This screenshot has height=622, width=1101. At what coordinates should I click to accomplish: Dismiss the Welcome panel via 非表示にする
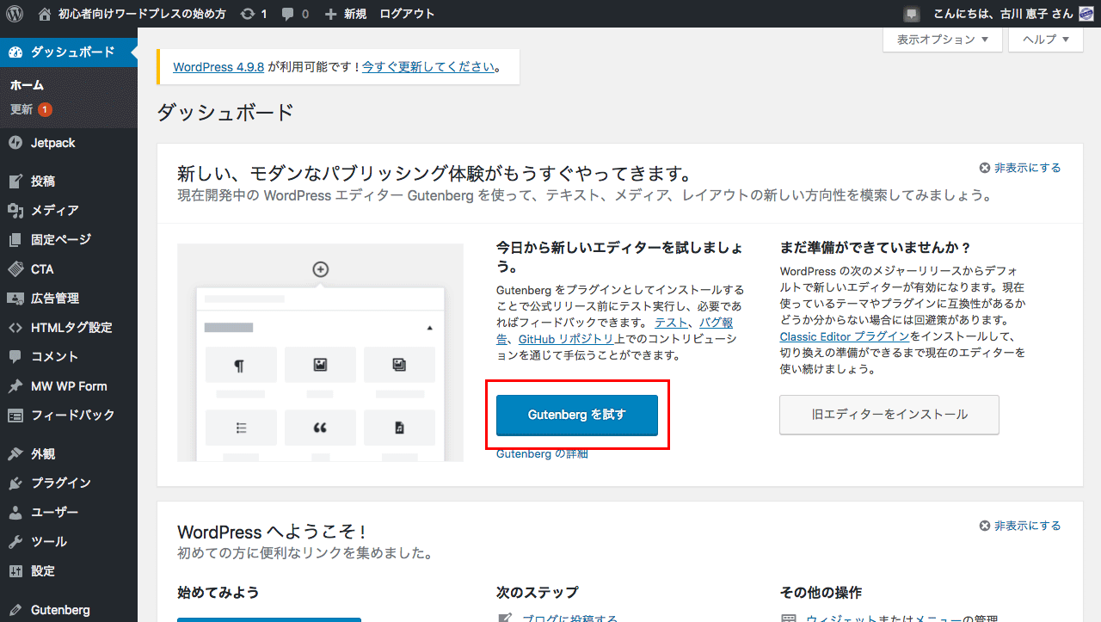point(1020,526)
